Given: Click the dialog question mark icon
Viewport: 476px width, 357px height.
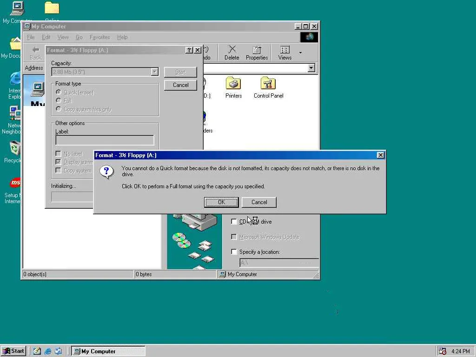Looking at the screenshot, I should click(106, 172).
